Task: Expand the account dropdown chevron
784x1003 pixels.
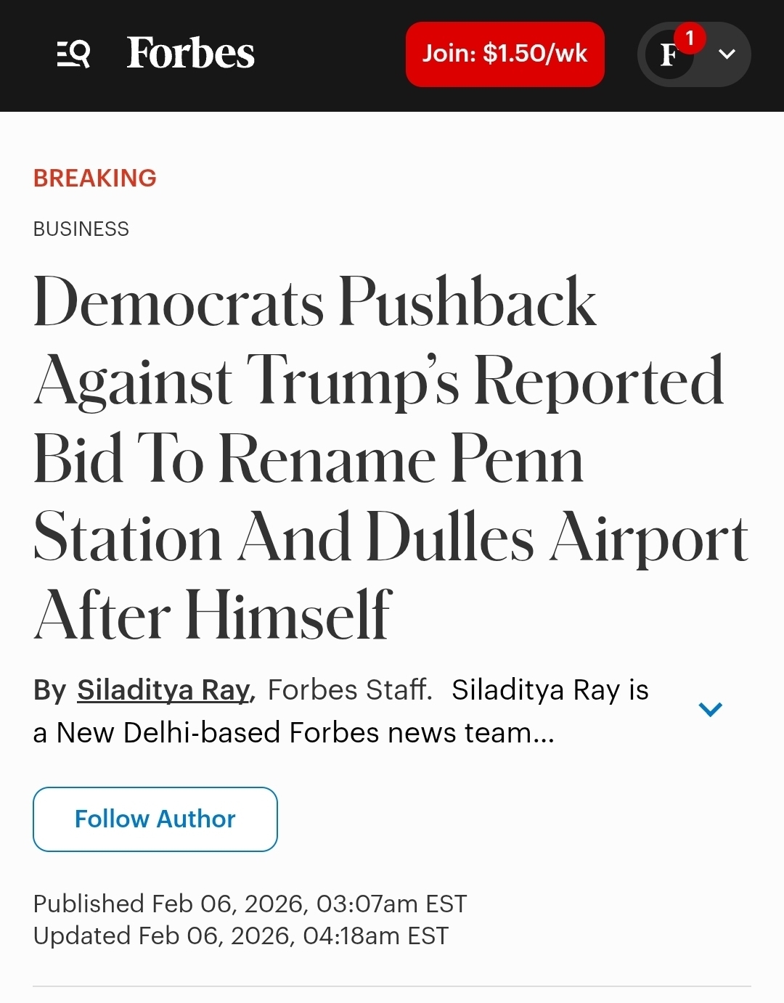Action: (727, 54)
